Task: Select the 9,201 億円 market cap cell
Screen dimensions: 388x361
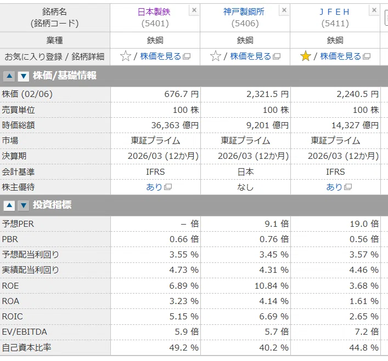Action: (245, 125)
